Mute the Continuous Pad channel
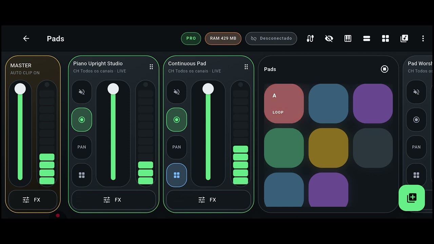 177,92
